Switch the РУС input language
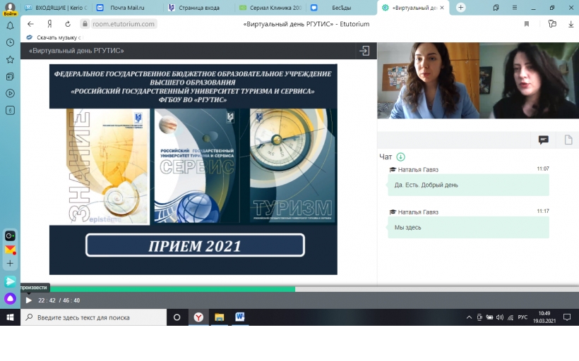This screenshot has height=361, width=579. 523,317
